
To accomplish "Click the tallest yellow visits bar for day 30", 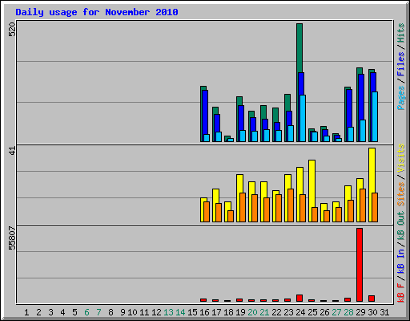I will coord(372,170).
